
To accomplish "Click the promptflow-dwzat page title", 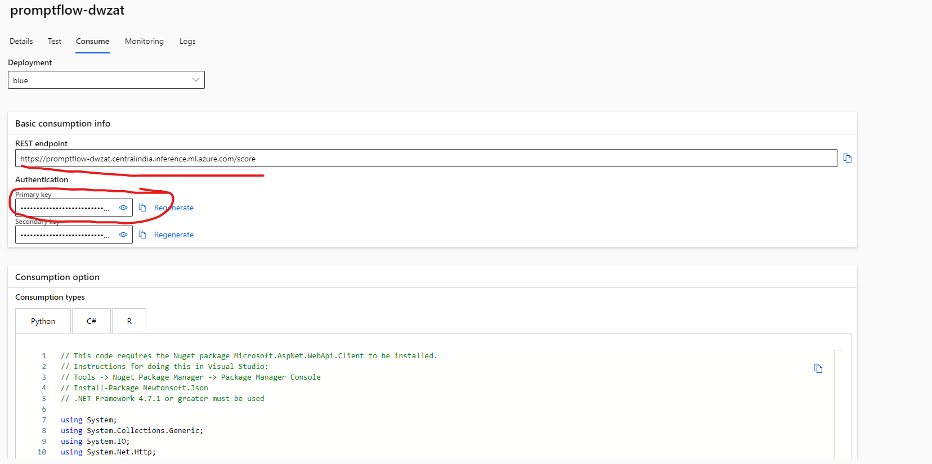I will [x=68, y=10].
